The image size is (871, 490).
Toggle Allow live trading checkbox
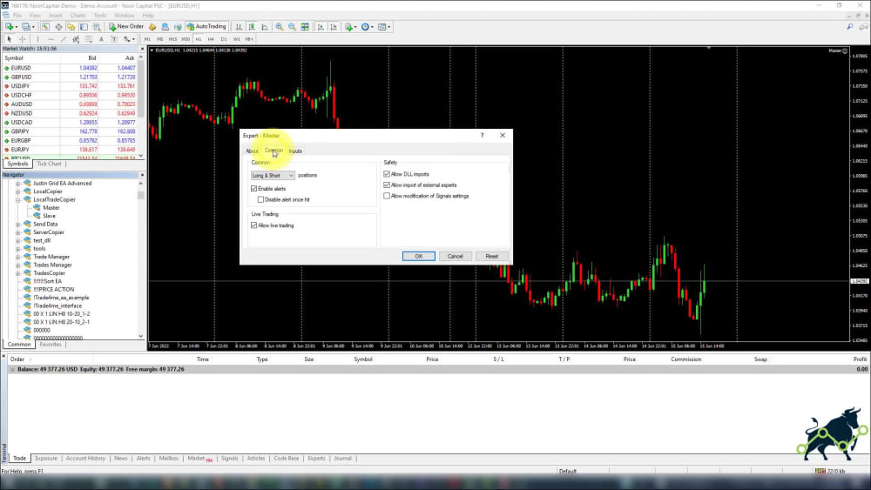253,225
